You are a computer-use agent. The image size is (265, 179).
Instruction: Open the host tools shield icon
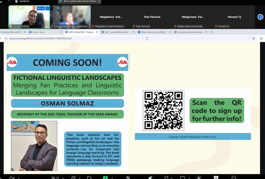click(128, 178)
